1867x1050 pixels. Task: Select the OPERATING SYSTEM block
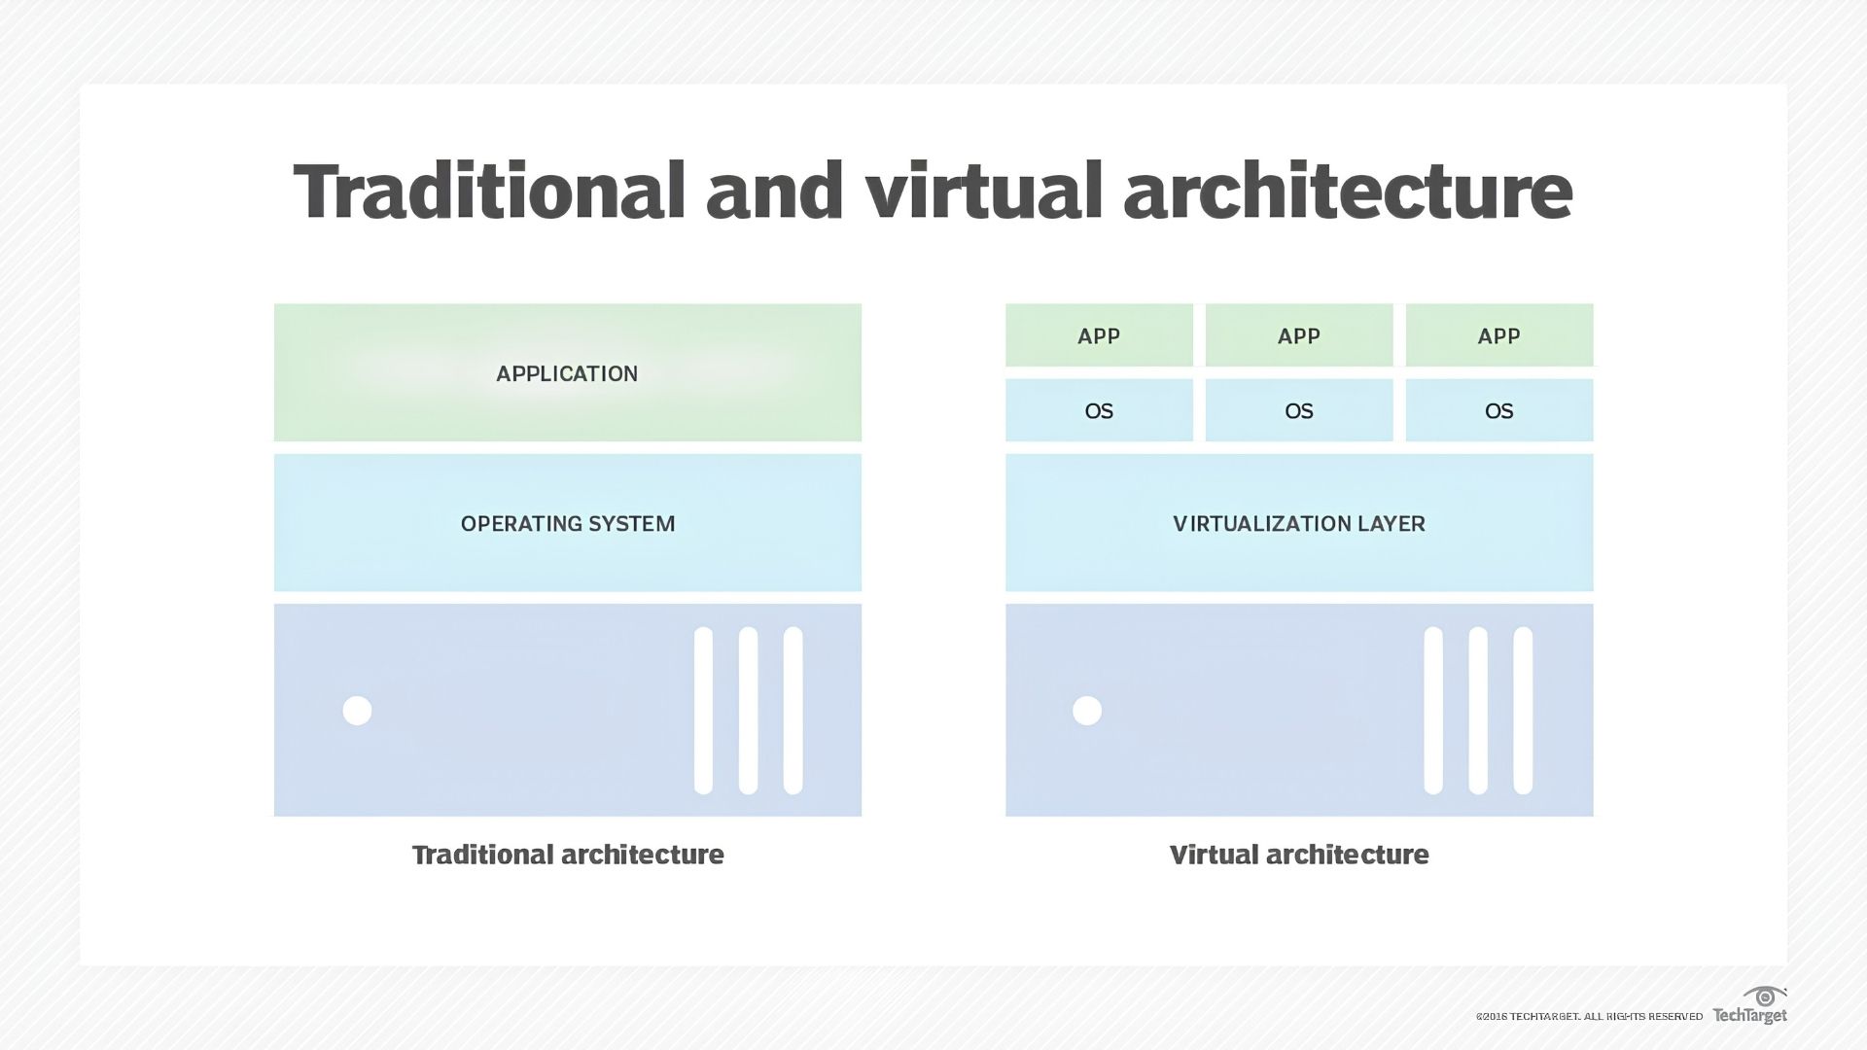pyautogui.click(x=568, y=523)
